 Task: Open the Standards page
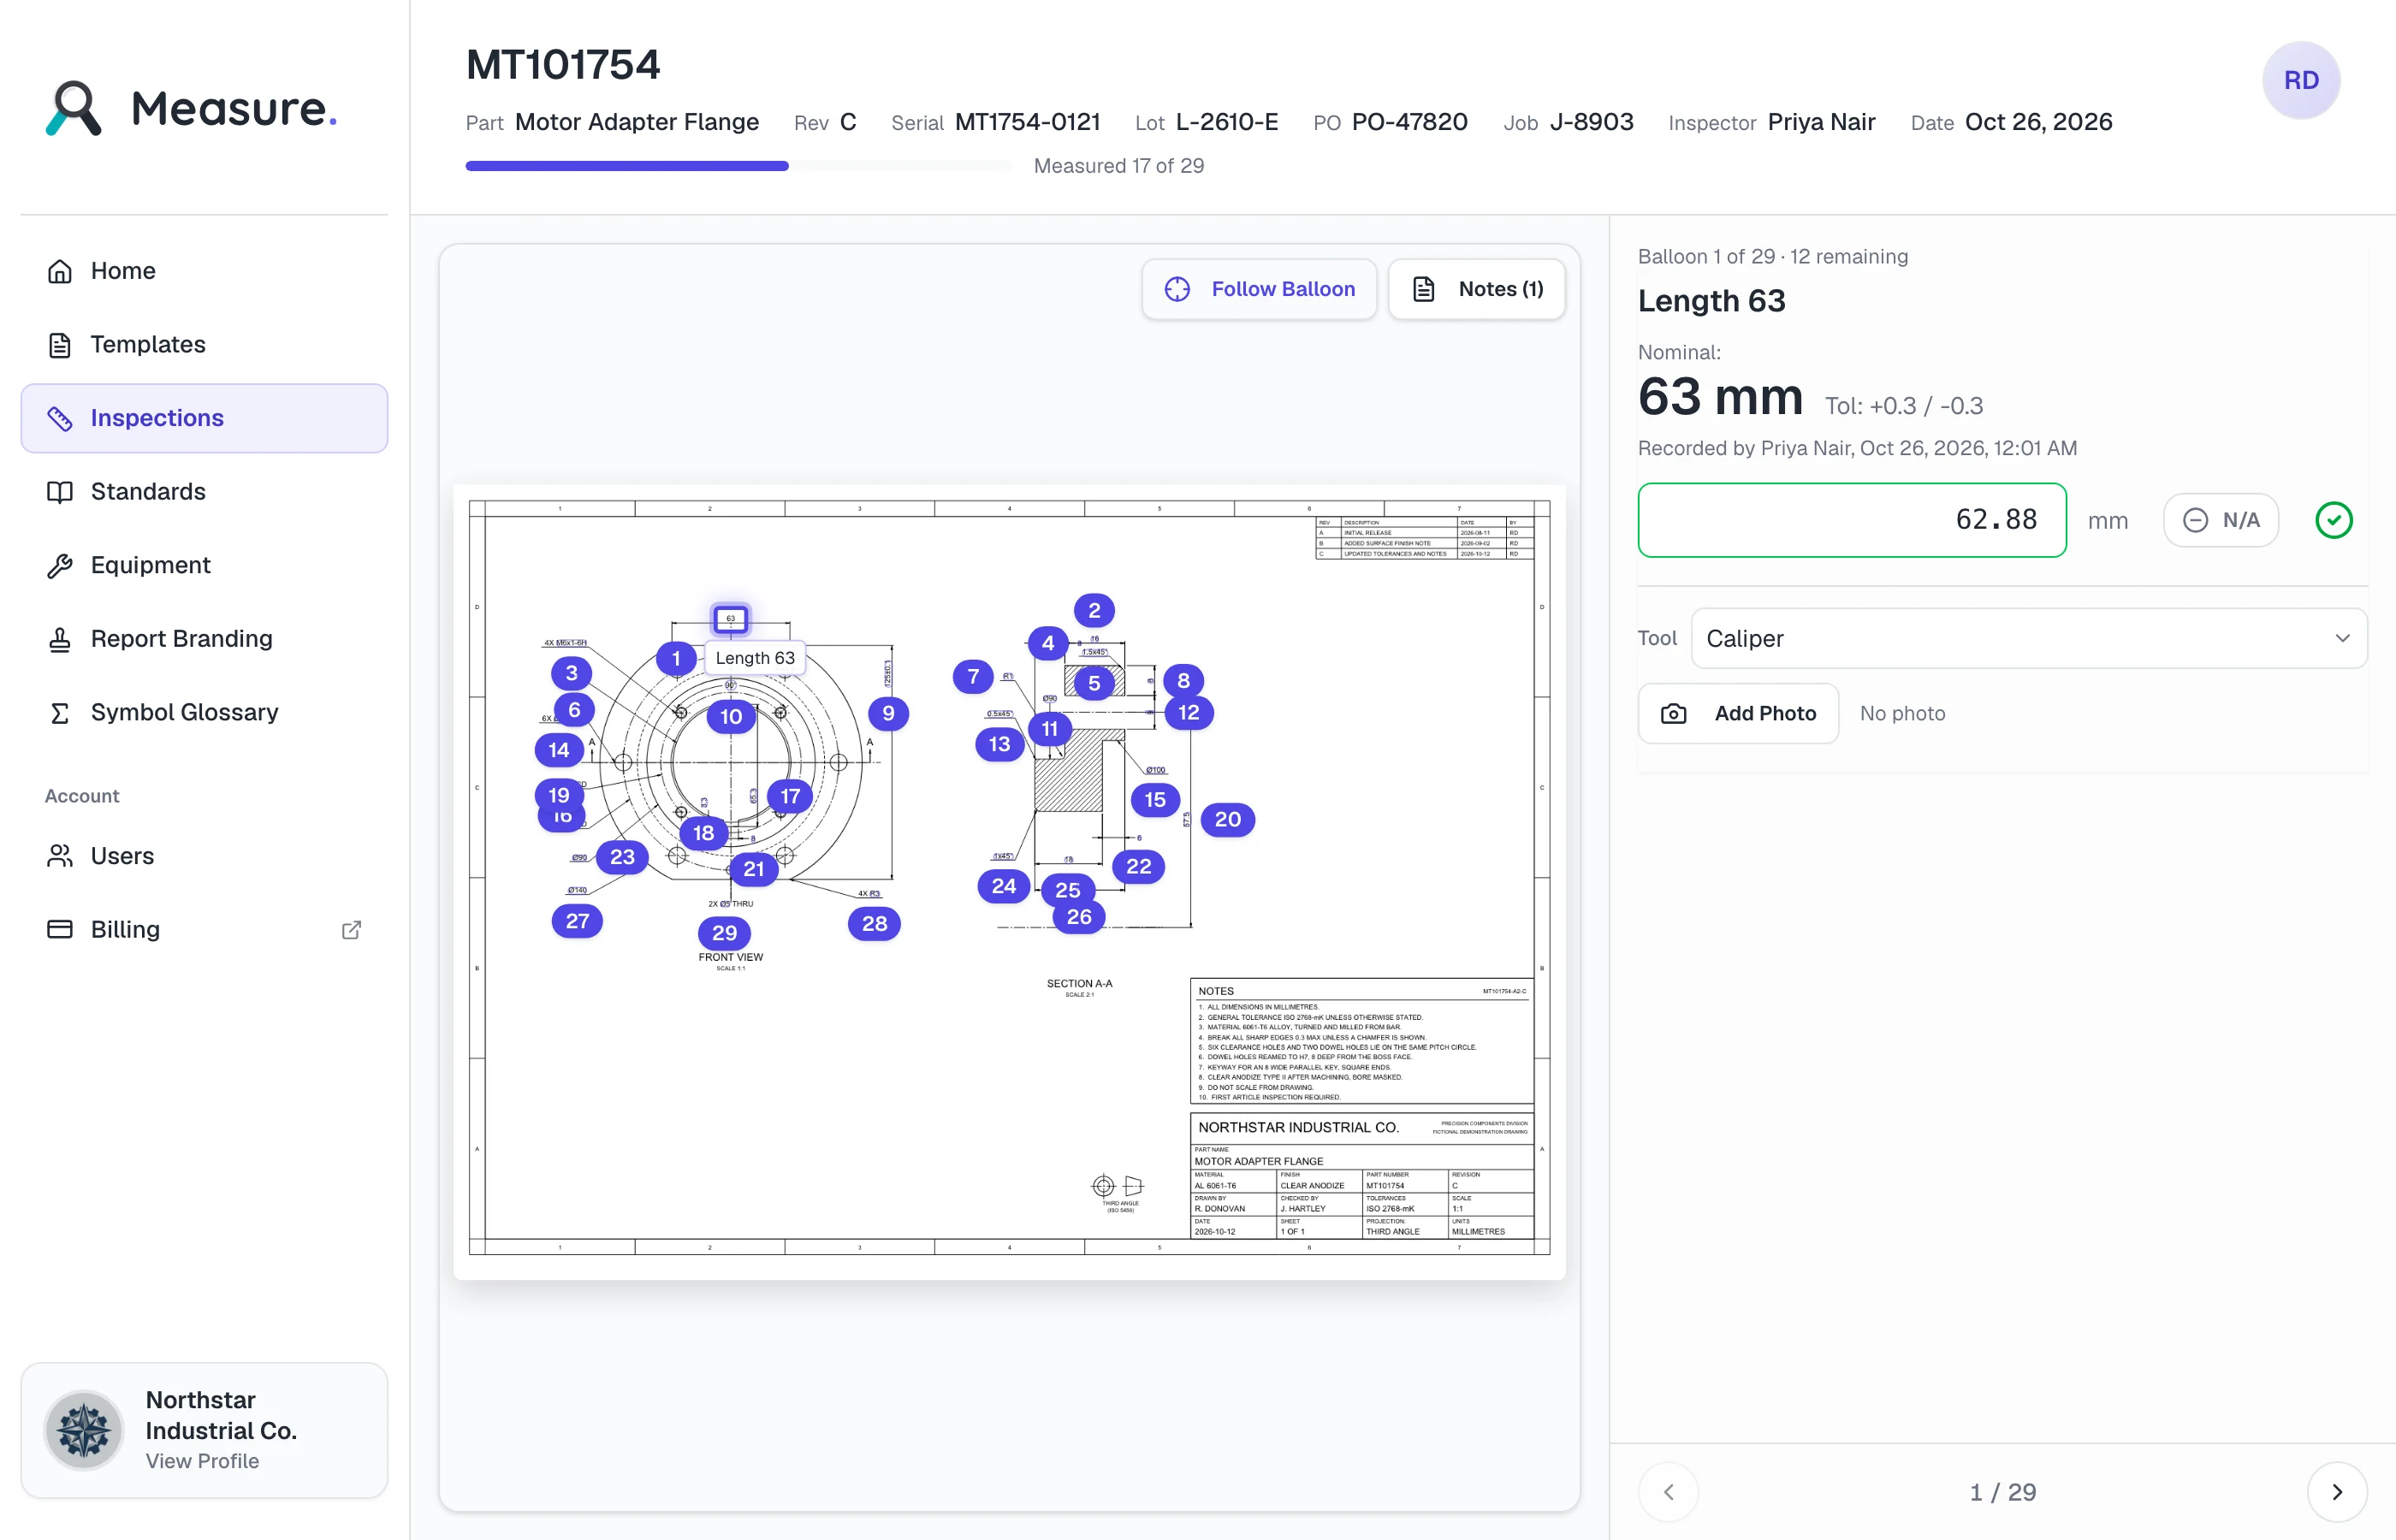[x=204, y=492]
